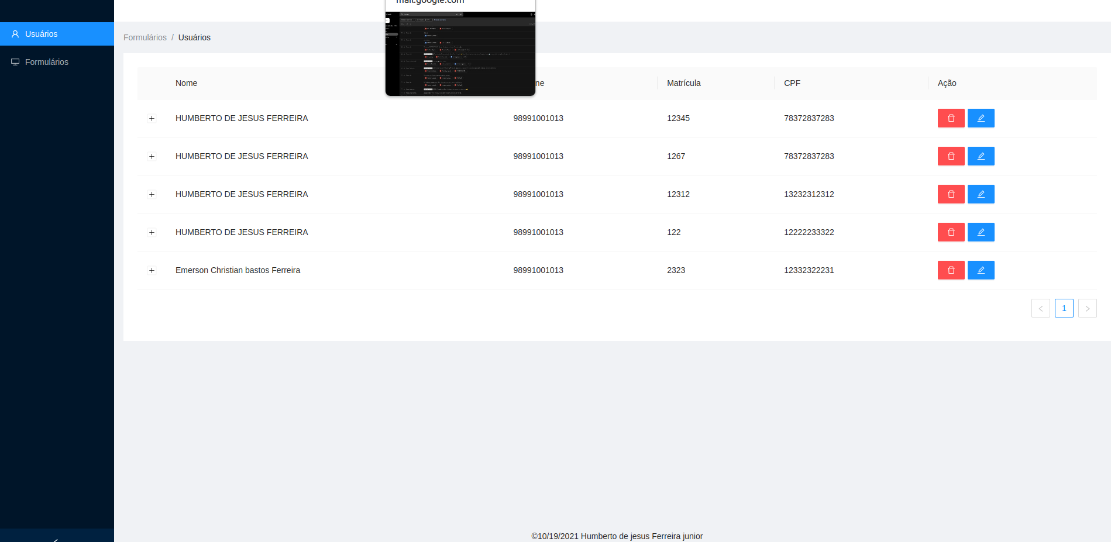This screenshot has height=542, width=1111.
Task: Open Formulários in the sidebar menu
Action: point(46,61)
